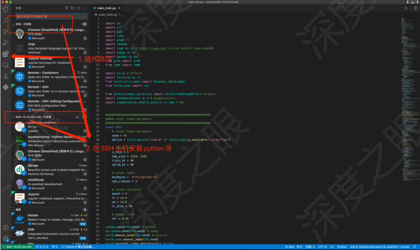Install the SVN extension
This screenshot has width=420, height=250.
(83, 238)
